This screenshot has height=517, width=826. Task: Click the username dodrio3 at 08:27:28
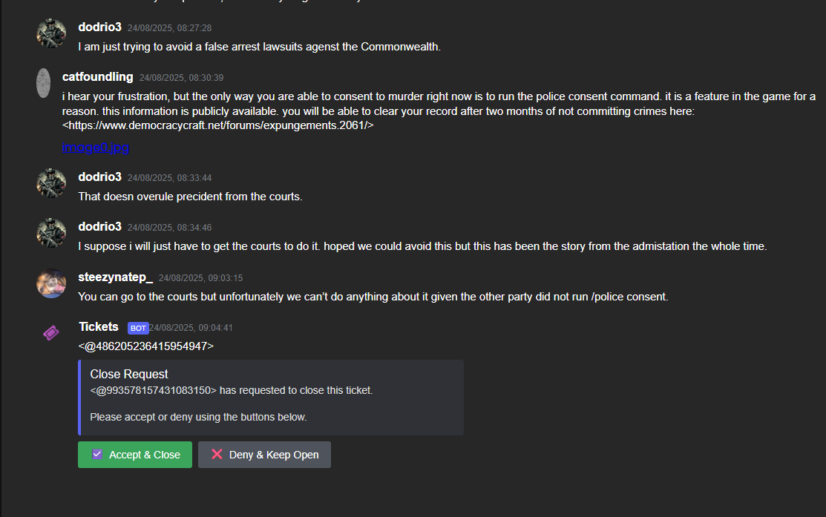(99, 27)
